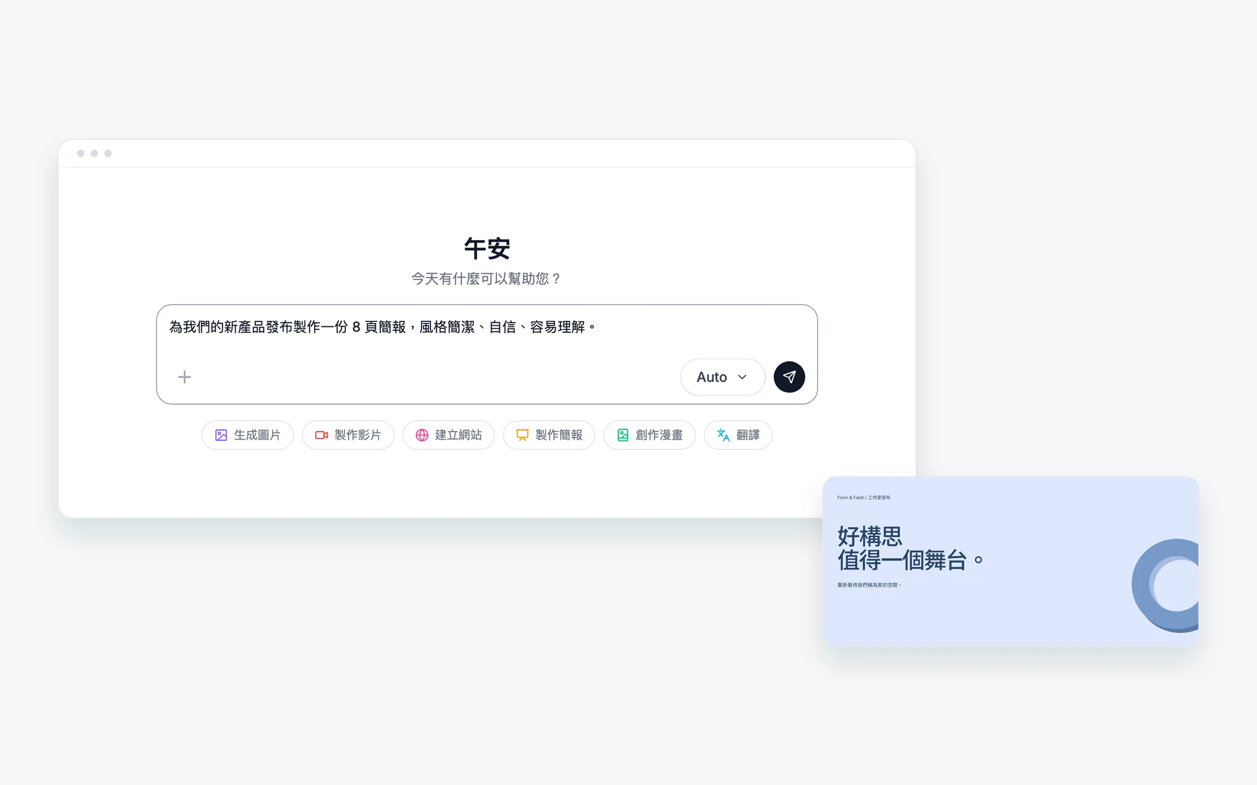Click the 午安 greeting heading
The height and width of the screenshot is (785, 1257).
coord(487,248)
